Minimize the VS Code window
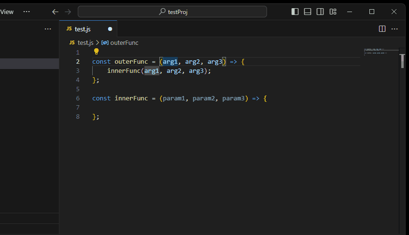Screen dimensions: 409x235 (350, 12)
